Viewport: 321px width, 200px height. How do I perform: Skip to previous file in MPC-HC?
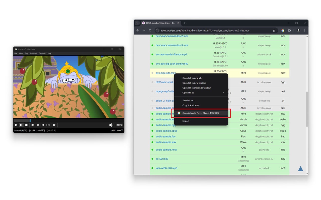coord(33,125)
